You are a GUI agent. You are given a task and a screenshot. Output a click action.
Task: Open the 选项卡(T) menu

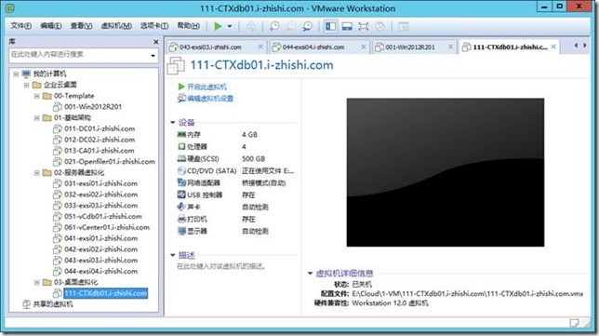(154, 26)
